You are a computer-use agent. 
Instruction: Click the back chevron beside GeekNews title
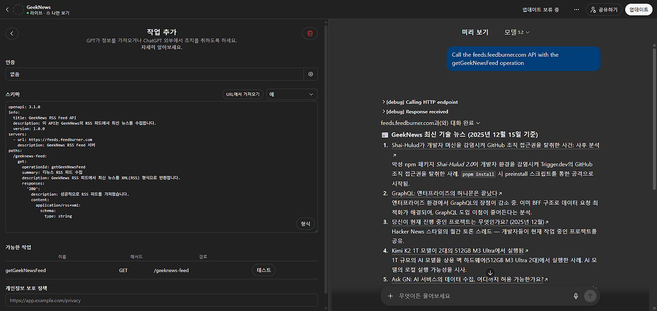[7, 10]
